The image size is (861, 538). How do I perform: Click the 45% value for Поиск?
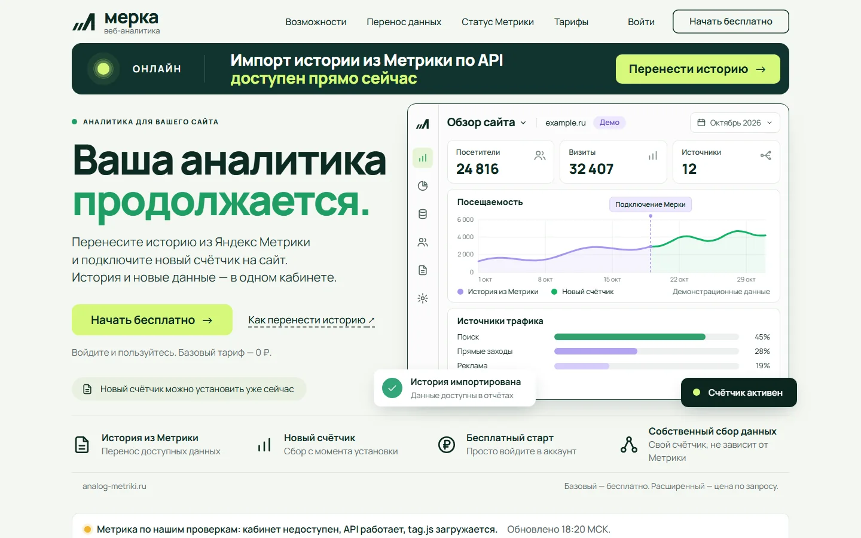(762, 337)
